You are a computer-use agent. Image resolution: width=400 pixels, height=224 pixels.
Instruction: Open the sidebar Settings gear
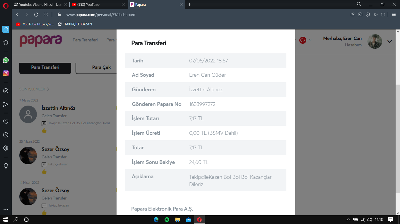pyautogui.click(x=6, y=148)
